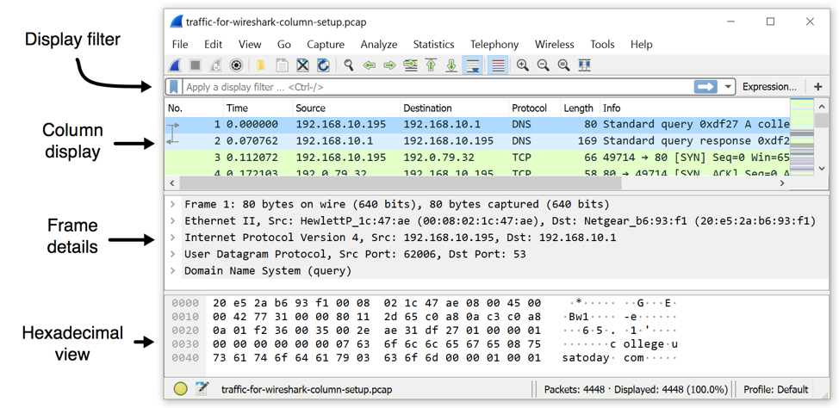Sort by the Info column header
Viewport: 839px width, 408px height.
tap(694, 108)
